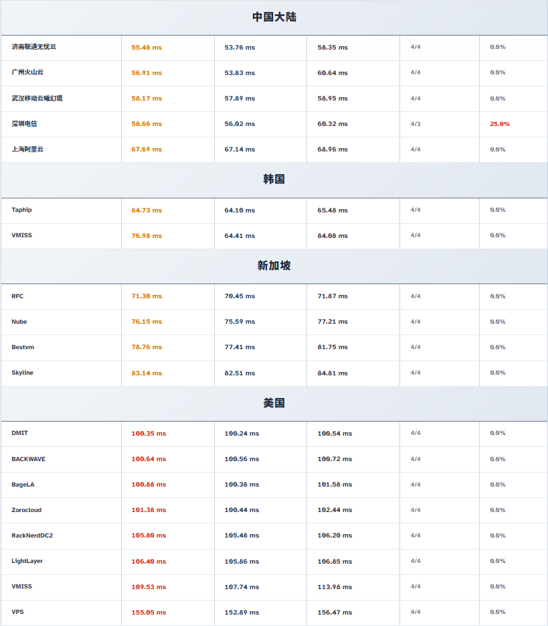Select the 4/3 packets count cell
The width and height of the screenshot is (548, 626).
416,124
